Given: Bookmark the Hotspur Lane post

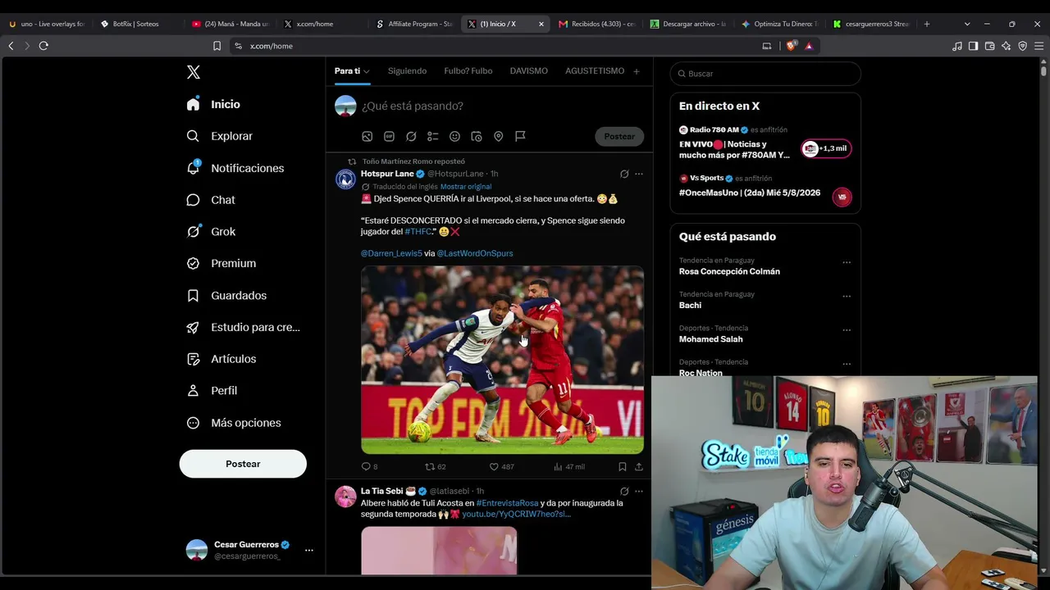Looking at the screenshot, I should [622, 466].
